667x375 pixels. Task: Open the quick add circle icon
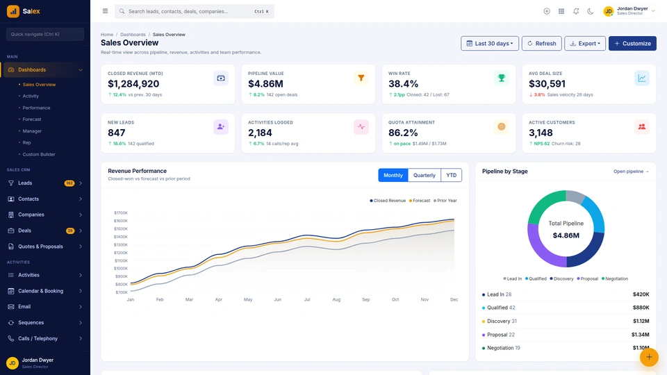pyautogui.click(x=547, y=12)
